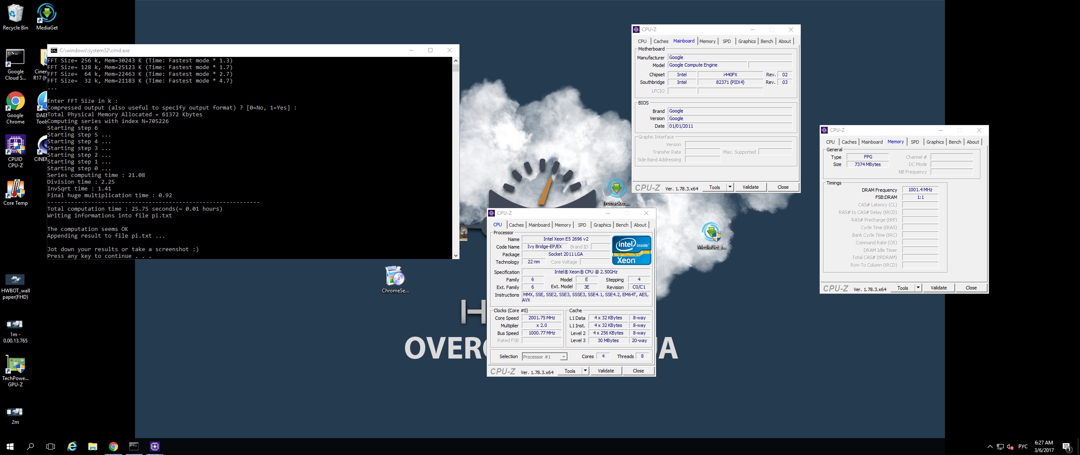Launch Google Chrome from the desktop
Screen dimensions: 1080x455
16,108
